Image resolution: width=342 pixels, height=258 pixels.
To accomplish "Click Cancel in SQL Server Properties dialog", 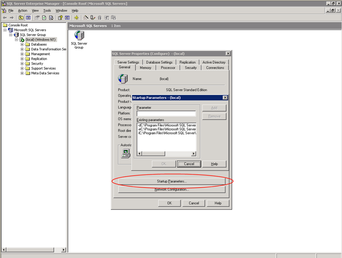I will (x=194, y=203).
